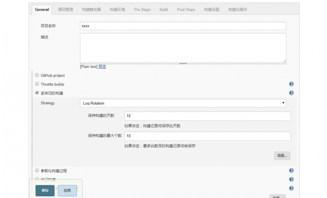Viewport: 327px width, 198px height.
Task: Open help for 丢弃旧的构建 option
Action: pyautogui.click(x=291, y=93)
